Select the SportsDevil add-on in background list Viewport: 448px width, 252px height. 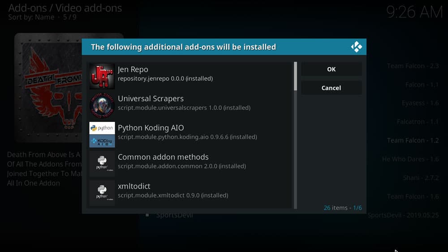click(x=174, y=215)
